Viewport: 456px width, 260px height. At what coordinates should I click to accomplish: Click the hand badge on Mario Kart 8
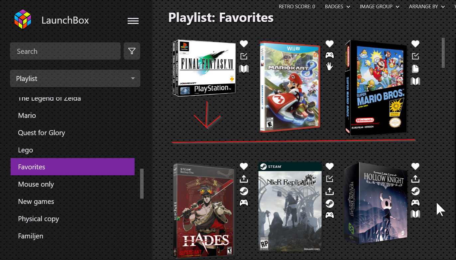coord(329,66)
